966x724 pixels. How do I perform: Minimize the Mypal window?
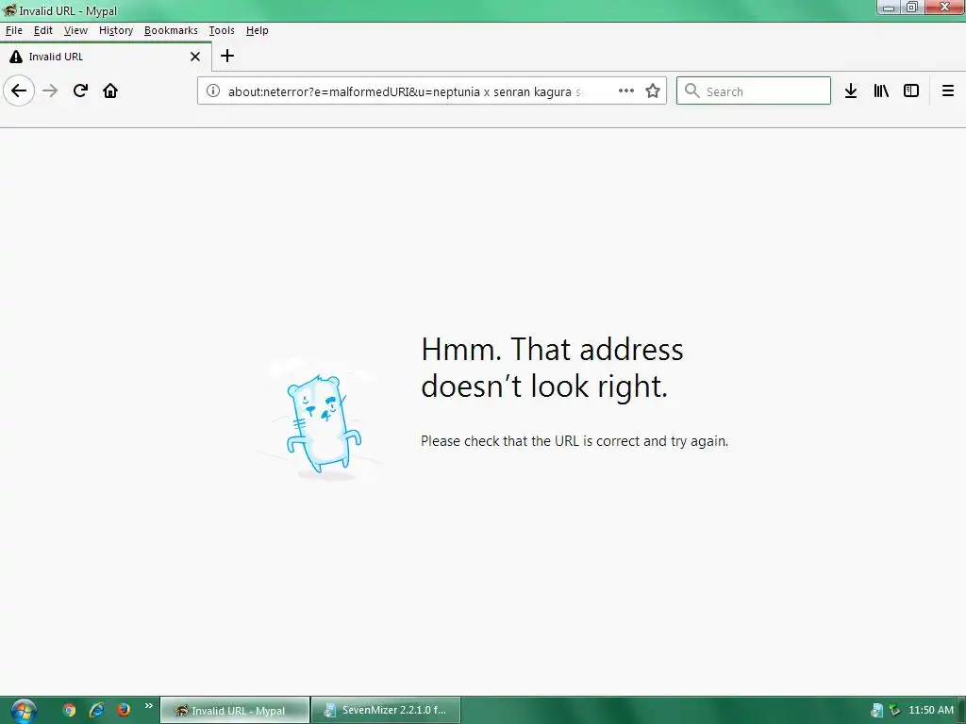pyautogui.click(x=889, y=8)
